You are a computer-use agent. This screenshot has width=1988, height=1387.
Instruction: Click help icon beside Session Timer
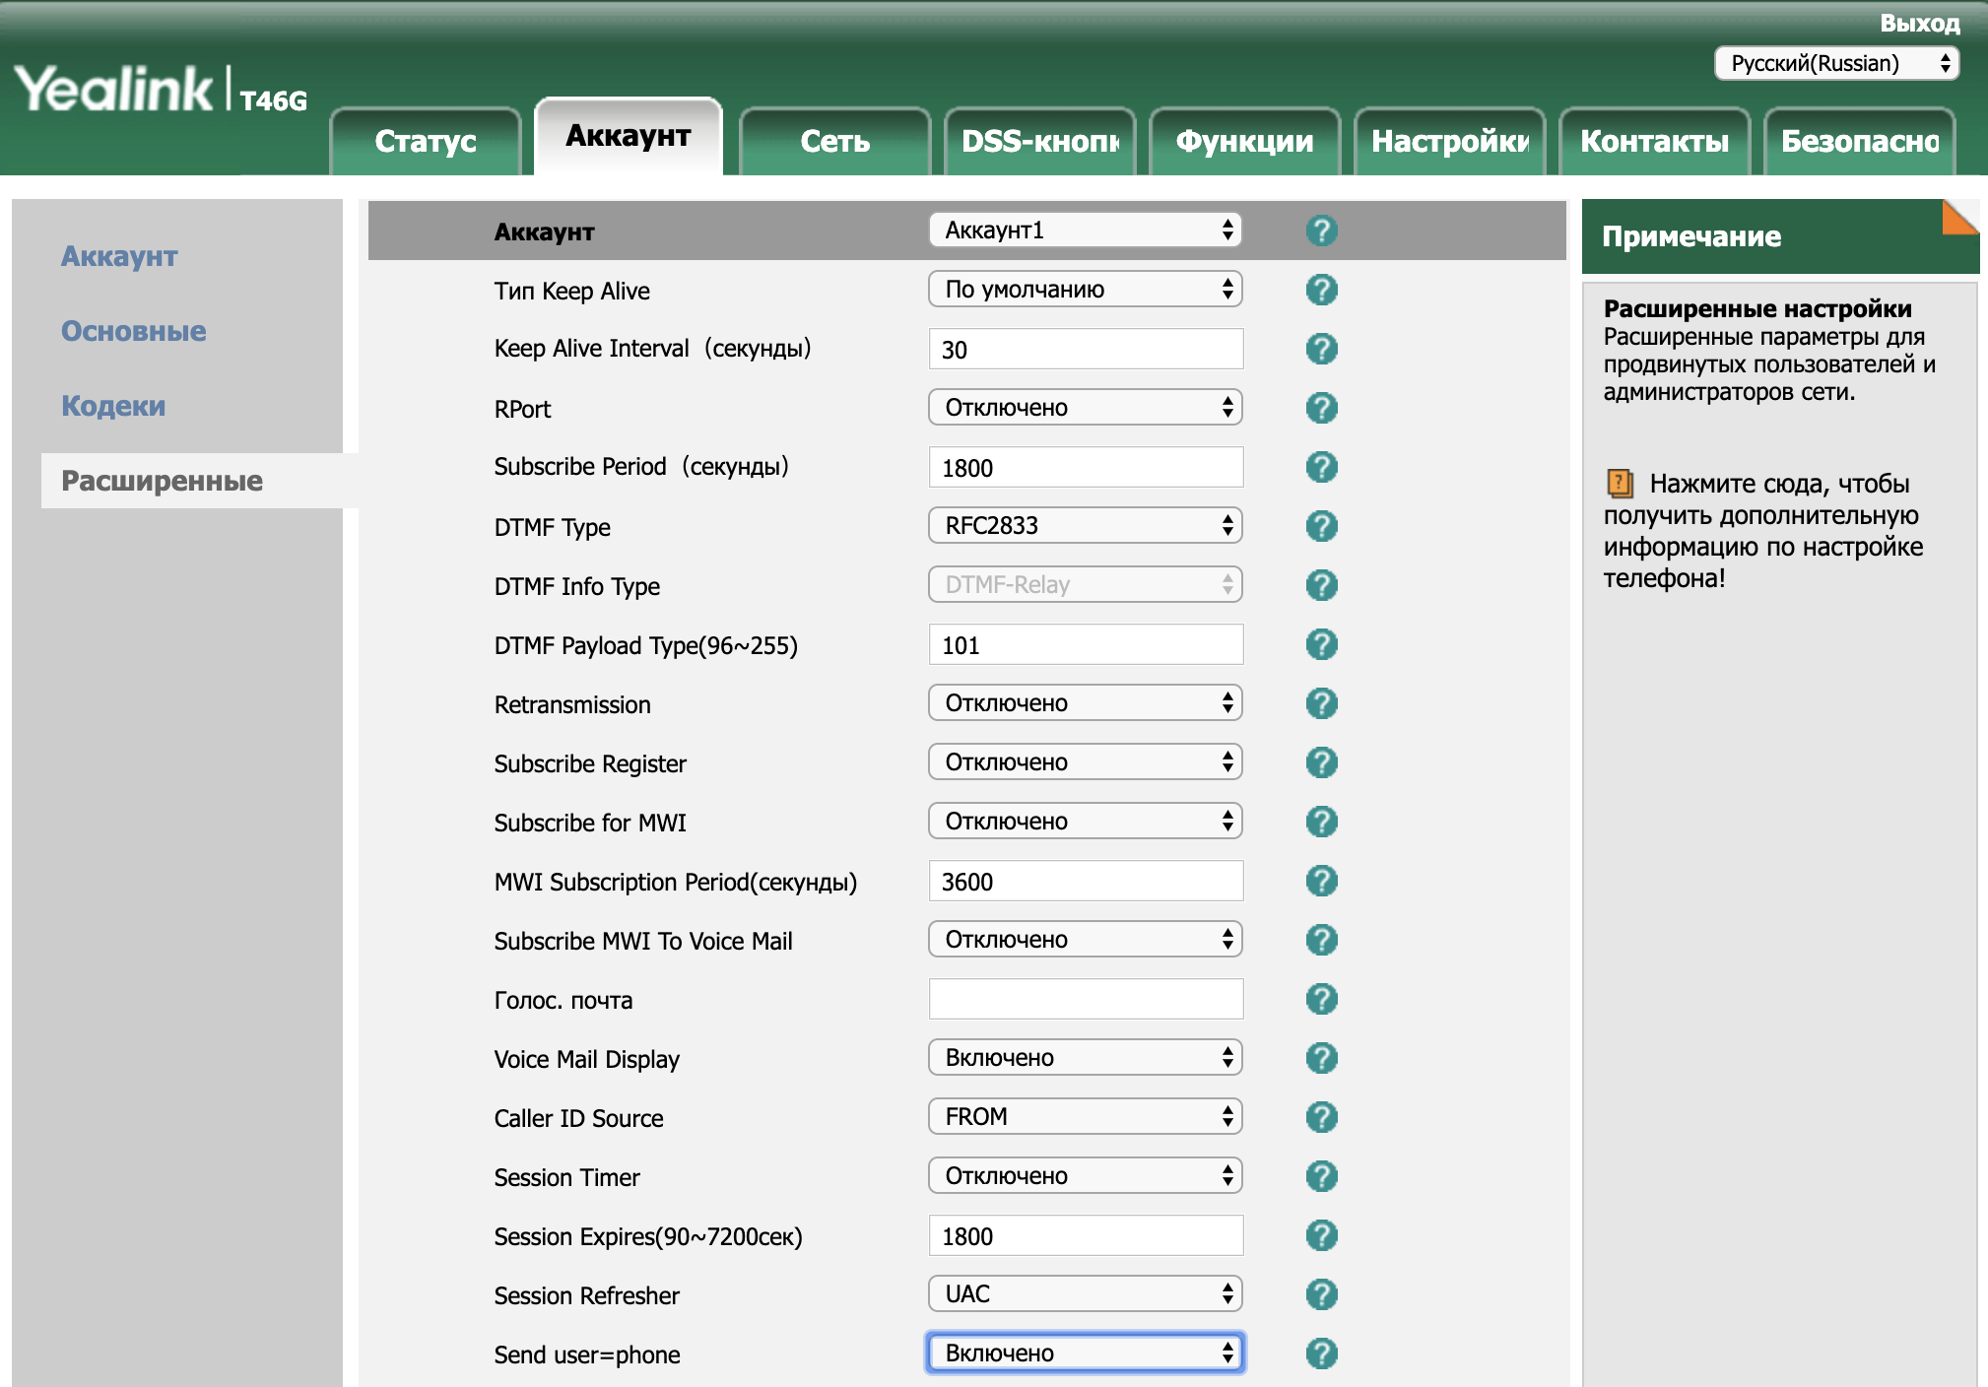pos(1321,1176)
